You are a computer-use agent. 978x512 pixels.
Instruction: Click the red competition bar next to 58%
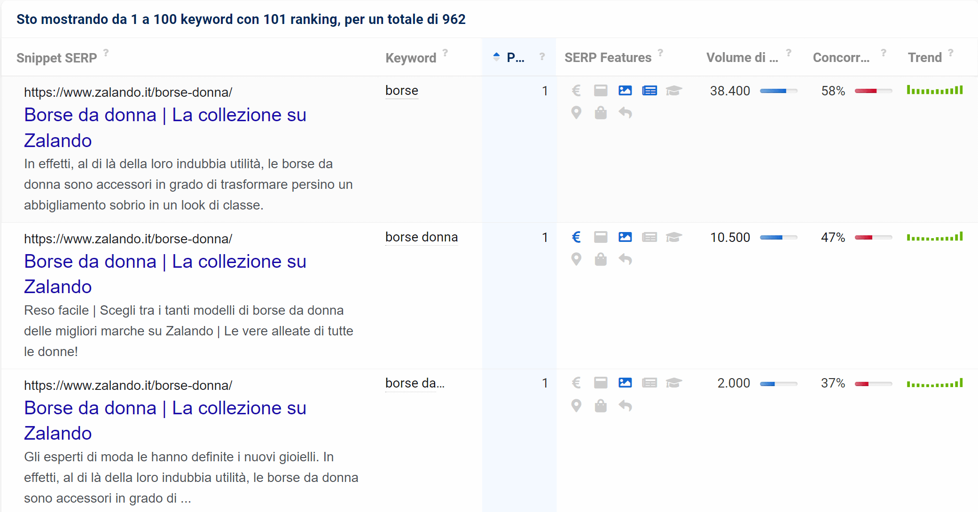[873, 91]
